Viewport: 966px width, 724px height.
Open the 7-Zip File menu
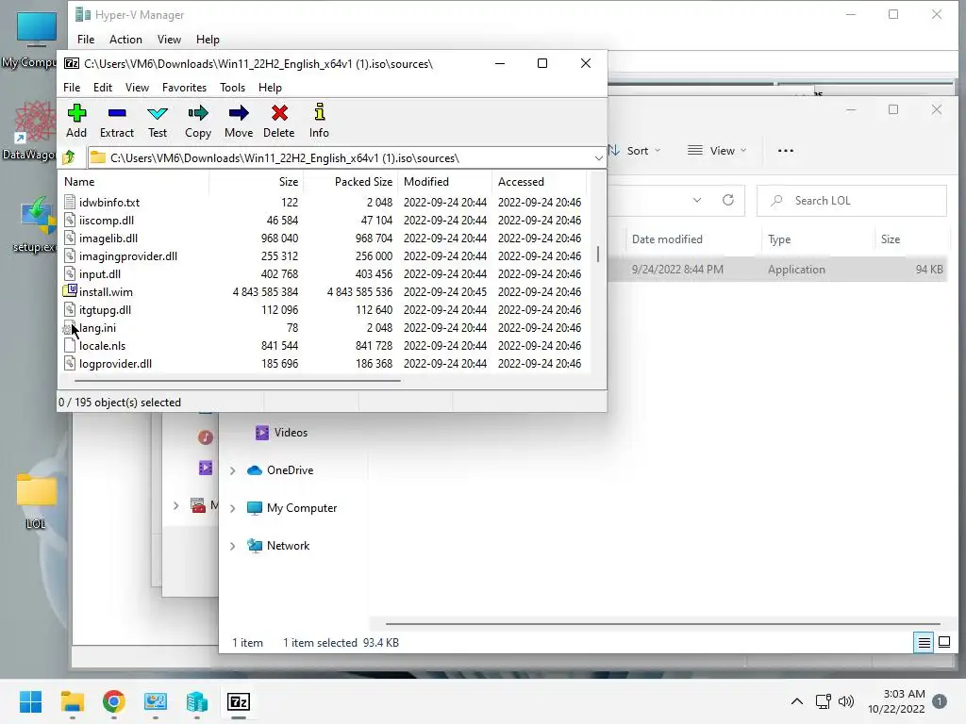(72, 88)
